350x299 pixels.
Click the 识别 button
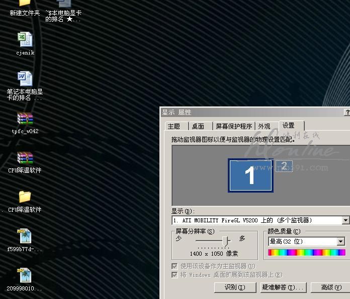point(234,287)
